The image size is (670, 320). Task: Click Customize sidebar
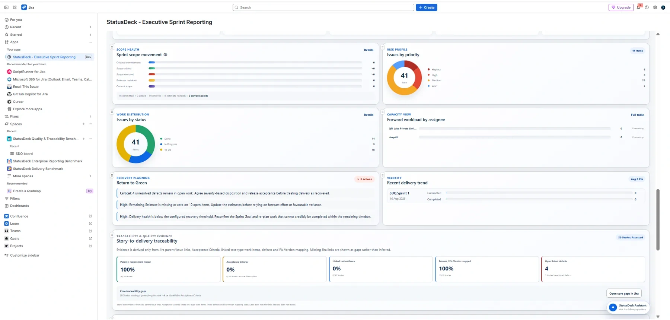[25, 256]
